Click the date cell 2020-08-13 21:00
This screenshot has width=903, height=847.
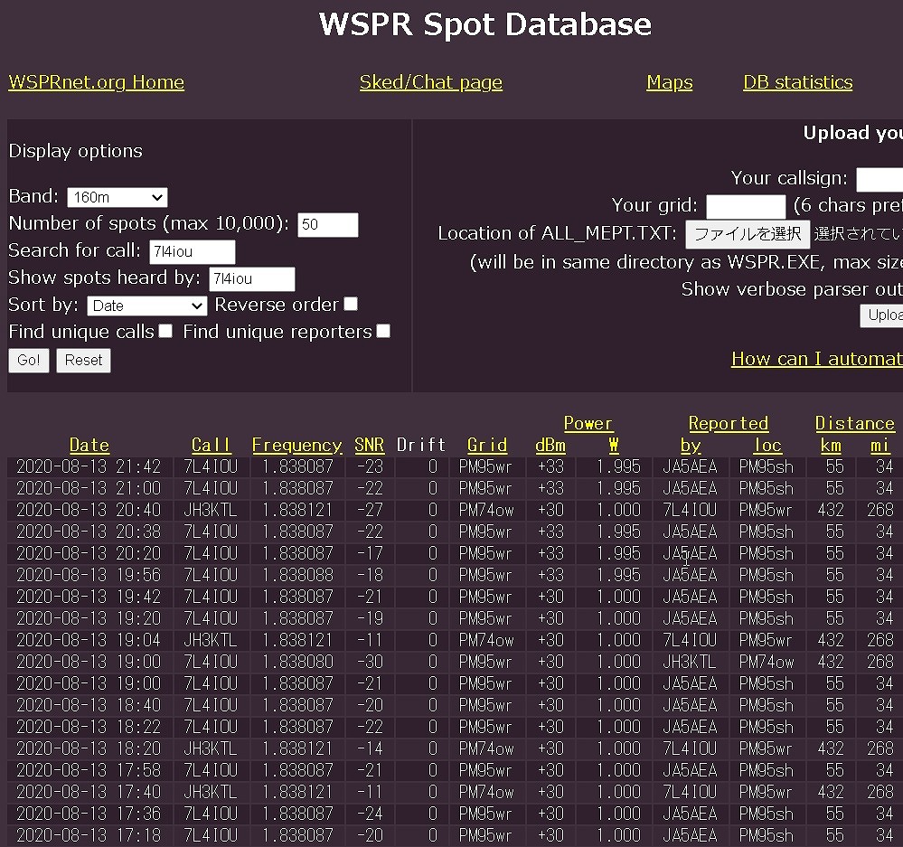tap(89, 488)
